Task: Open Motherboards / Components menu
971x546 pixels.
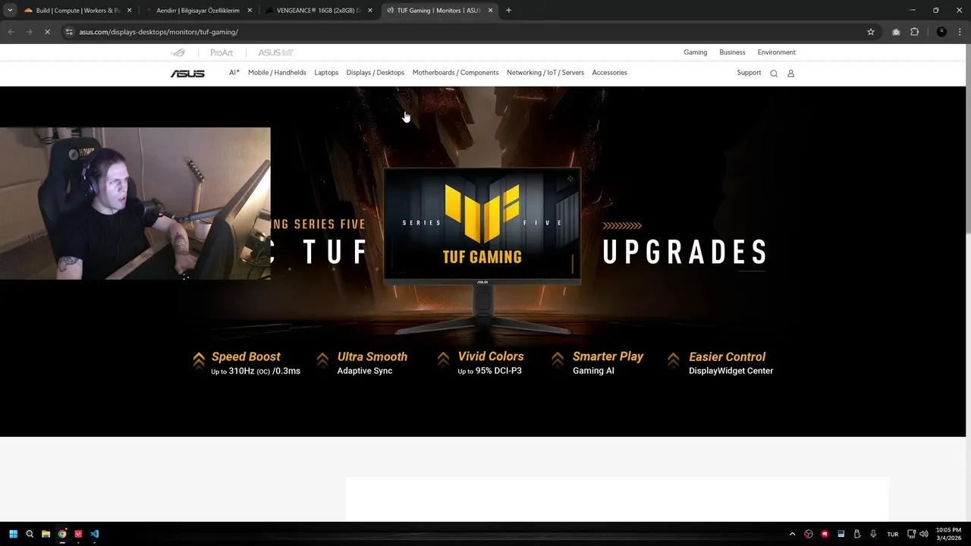Action: (455, 73)
